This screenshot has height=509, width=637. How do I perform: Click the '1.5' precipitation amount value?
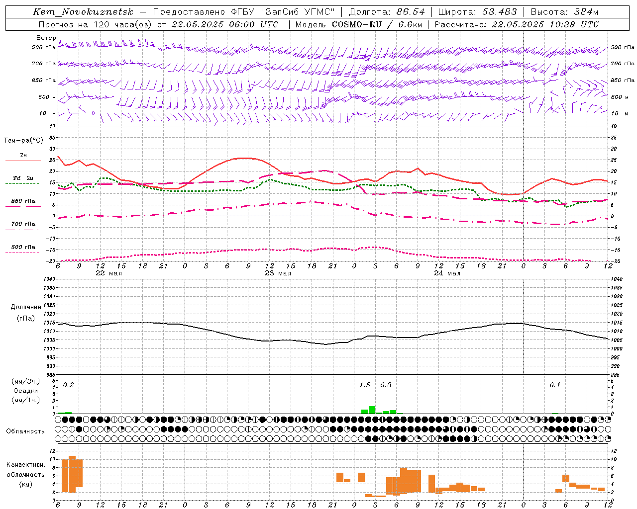tap(365, 385)
